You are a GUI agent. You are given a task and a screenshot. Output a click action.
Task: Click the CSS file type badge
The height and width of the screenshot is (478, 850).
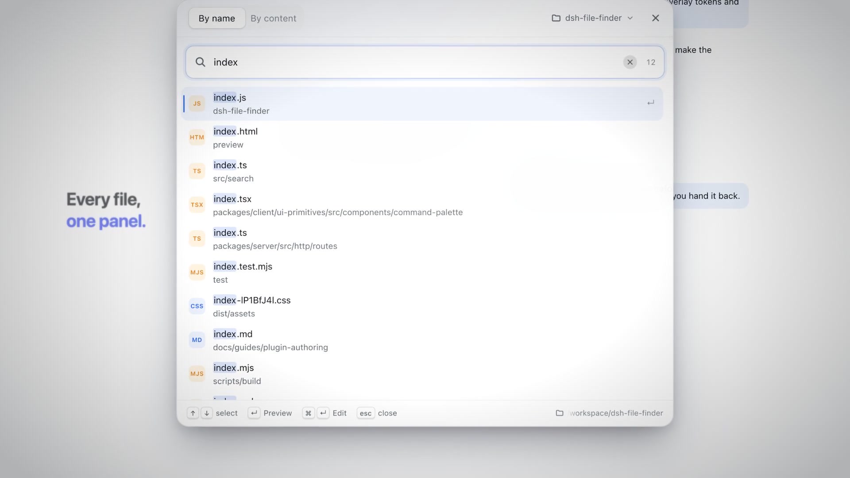197,306
